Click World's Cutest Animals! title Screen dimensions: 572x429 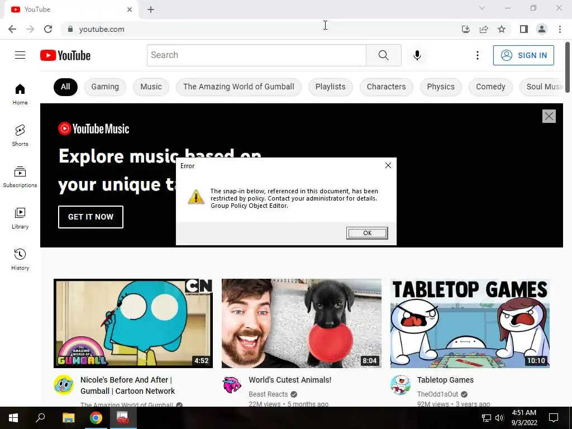pos(290,380)
